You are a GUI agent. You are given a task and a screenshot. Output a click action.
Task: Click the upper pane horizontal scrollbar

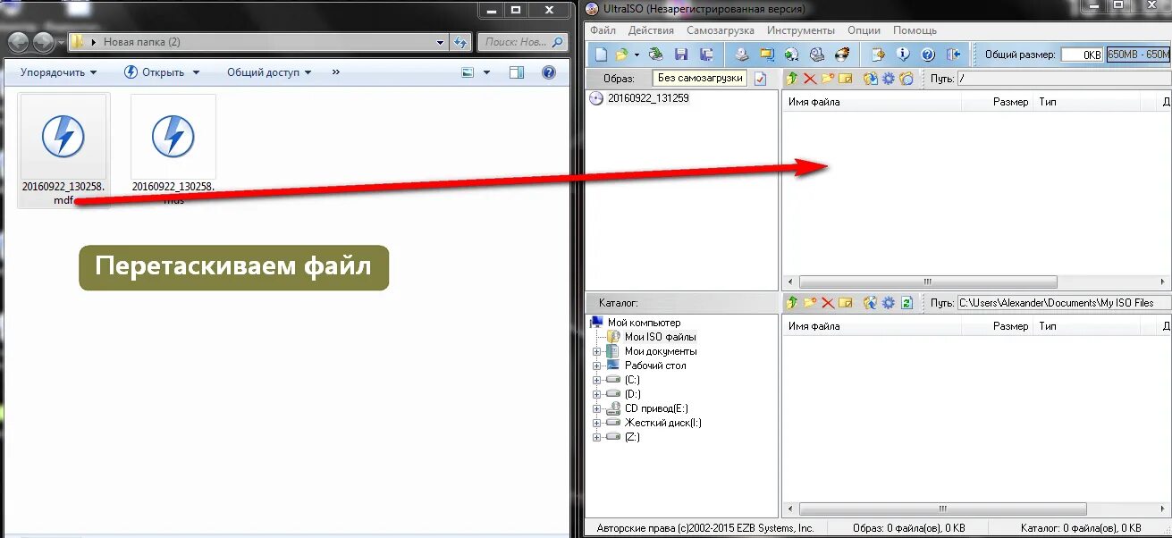pos(927,282)
